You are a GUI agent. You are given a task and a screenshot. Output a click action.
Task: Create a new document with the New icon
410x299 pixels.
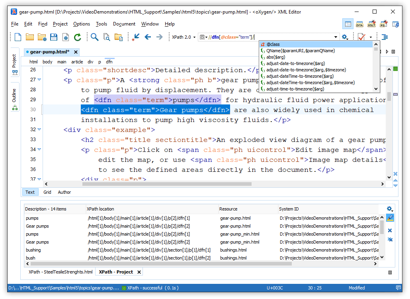coord(18,37)
